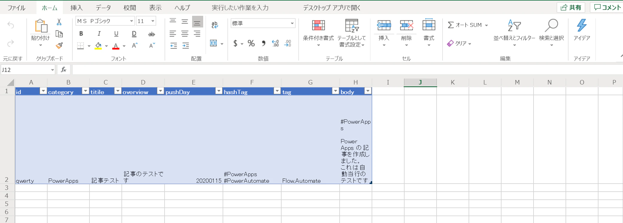623x223 pixels.
Task: Click the クリア button
Action: tap(459, 44)
